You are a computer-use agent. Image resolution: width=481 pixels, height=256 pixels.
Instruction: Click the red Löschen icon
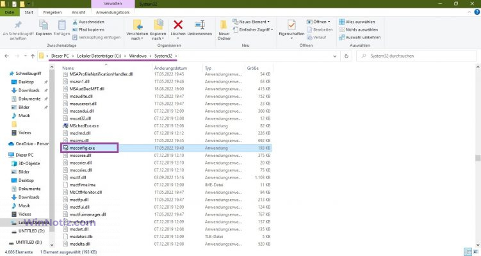click(178, 24)
